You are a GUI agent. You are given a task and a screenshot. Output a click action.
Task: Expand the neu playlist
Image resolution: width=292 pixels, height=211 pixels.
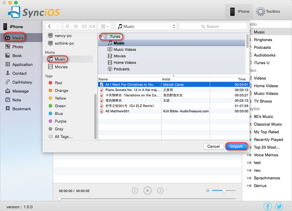[x=248, y=170]
